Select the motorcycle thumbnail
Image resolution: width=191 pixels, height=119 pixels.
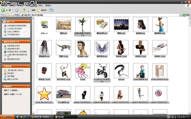point(102,71)
